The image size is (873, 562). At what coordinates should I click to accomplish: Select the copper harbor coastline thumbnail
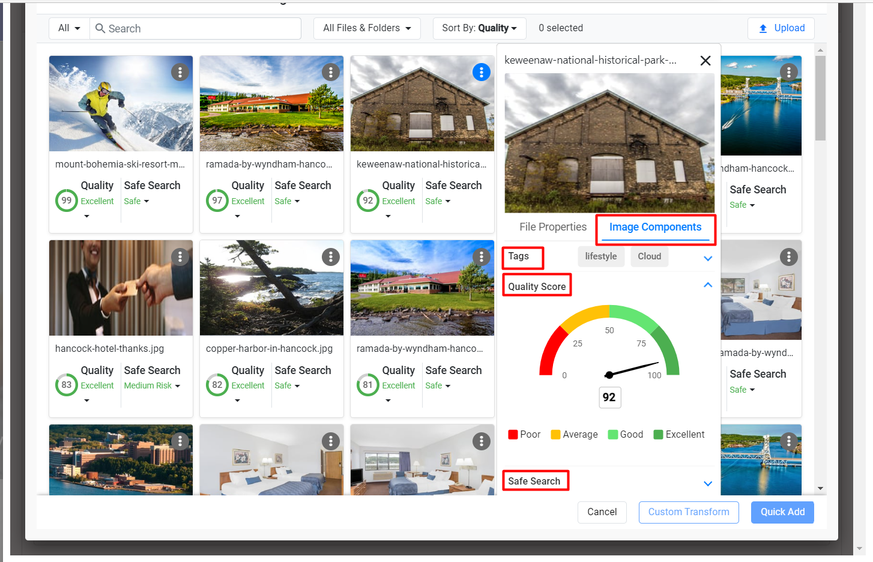(x=271, y=288)
